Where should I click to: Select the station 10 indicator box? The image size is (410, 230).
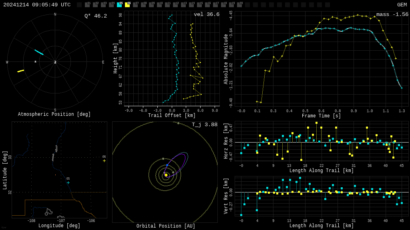point(159,5)
